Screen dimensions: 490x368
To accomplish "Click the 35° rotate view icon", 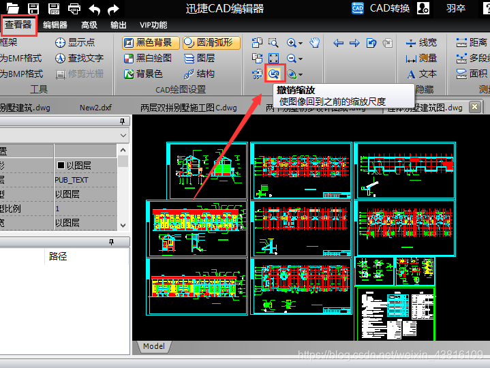I will pos(257,74).
